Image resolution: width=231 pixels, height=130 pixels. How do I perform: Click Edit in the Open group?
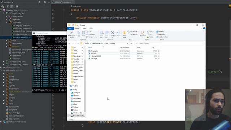pos(149,34)
